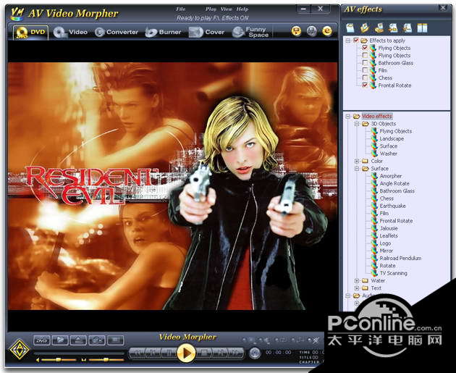This screenshot has height=373, width=456.
Task: Click the pause button left of Play
Action: pos(169,353)
